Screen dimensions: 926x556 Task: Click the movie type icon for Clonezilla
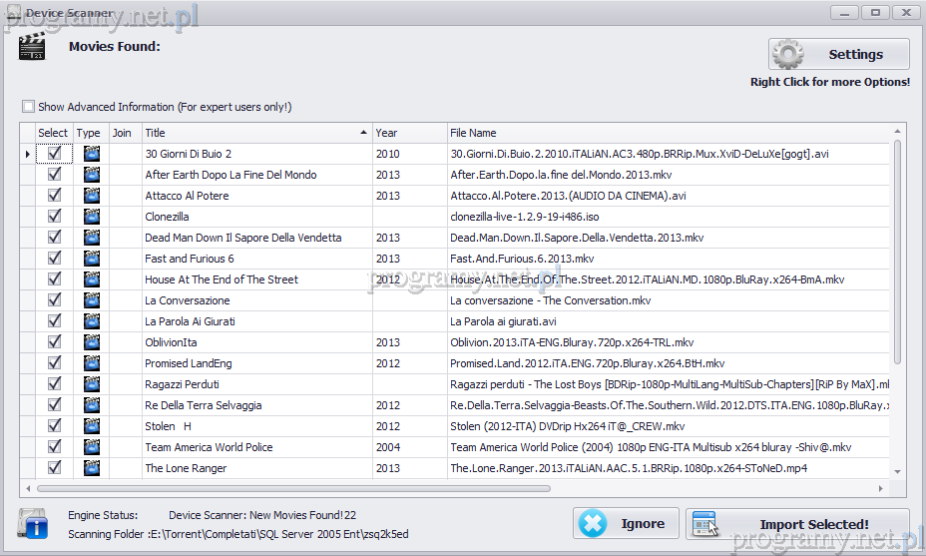click(x=92, y=217)
